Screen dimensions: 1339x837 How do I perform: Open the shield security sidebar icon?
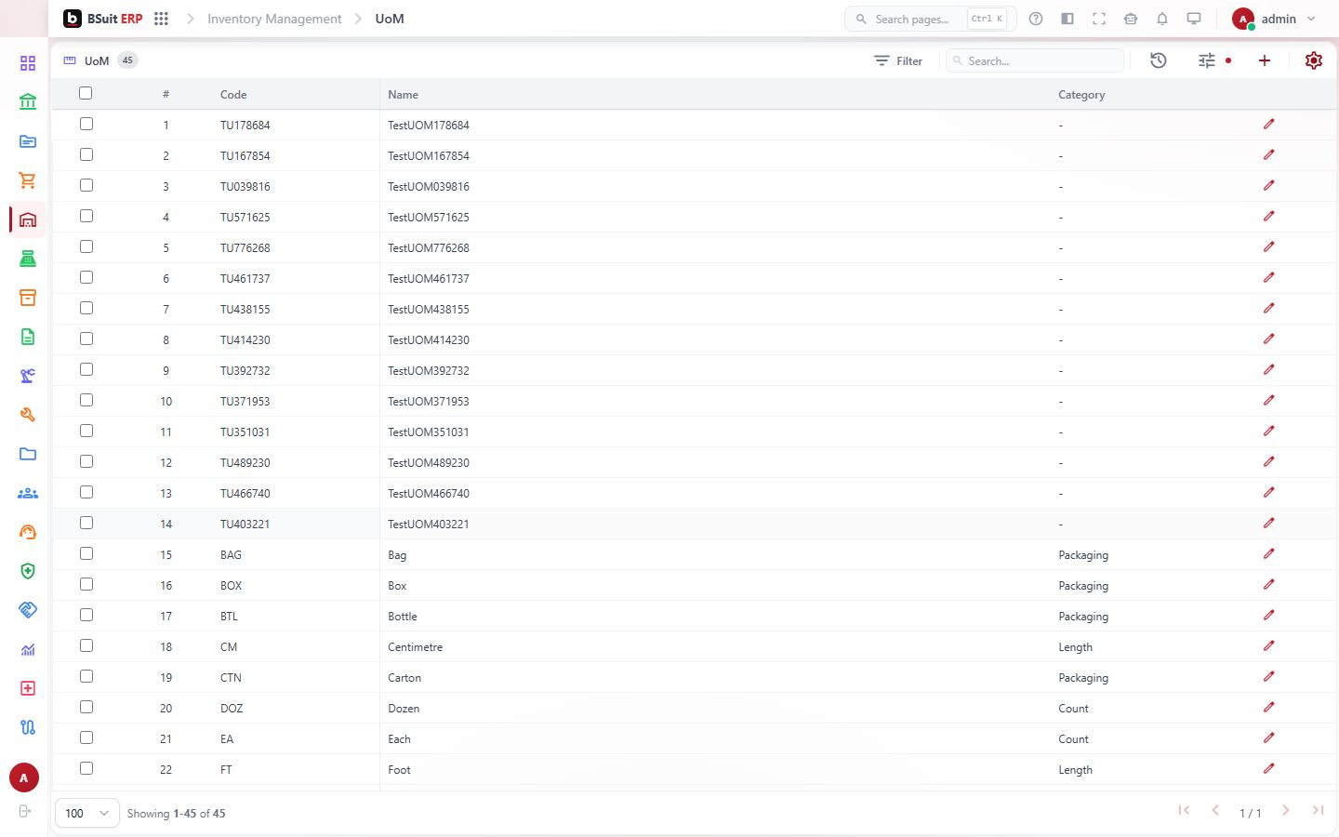28,571
